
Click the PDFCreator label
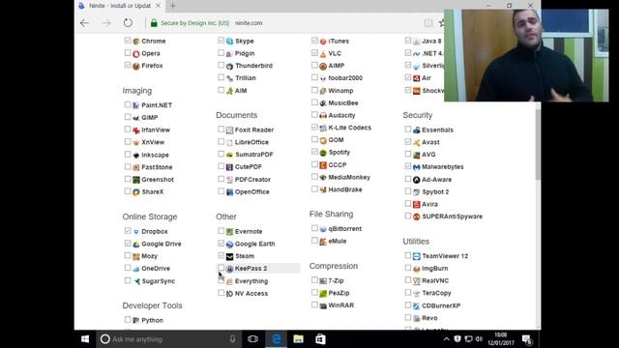(x=253, y=180)
